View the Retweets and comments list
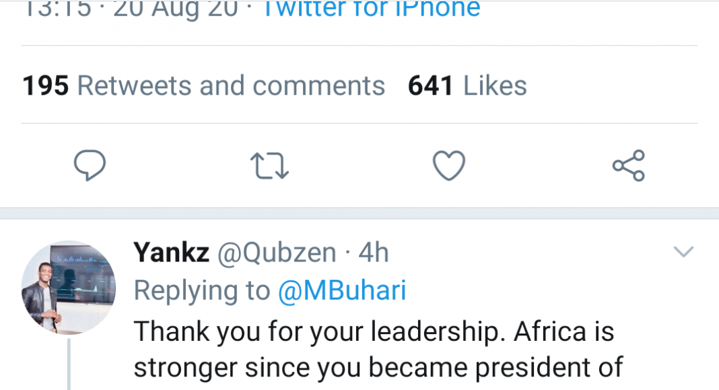 [231, 86]
